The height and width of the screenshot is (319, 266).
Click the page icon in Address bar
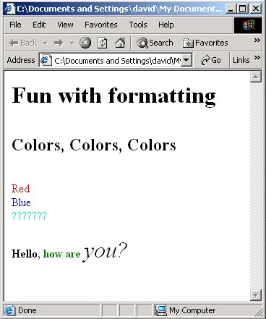[x=46, y=60]
